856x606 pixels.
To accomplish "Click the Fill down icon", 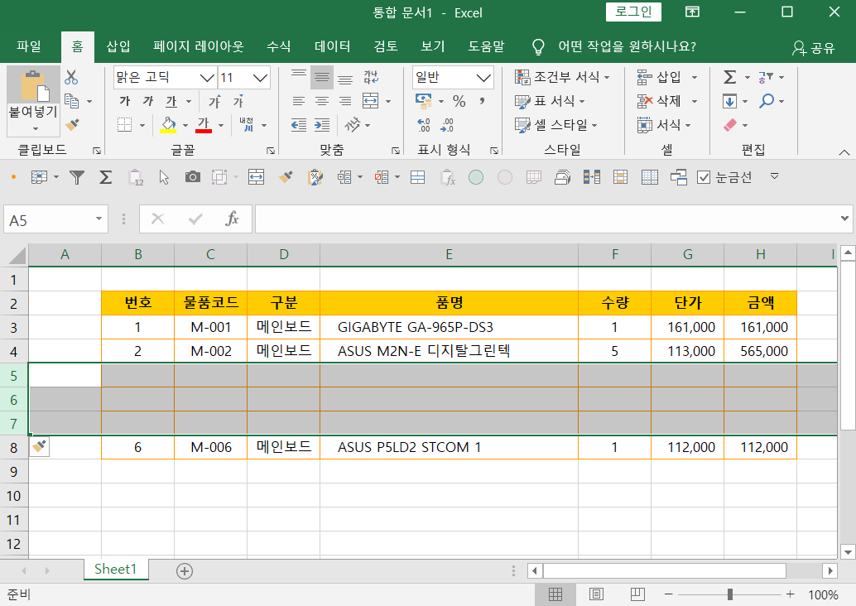I will tap(730, 101).
